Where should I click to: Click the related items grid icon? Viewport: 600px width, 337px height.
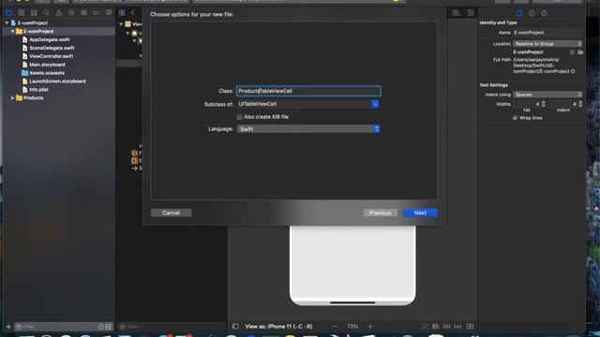click(x=122, y=12)
